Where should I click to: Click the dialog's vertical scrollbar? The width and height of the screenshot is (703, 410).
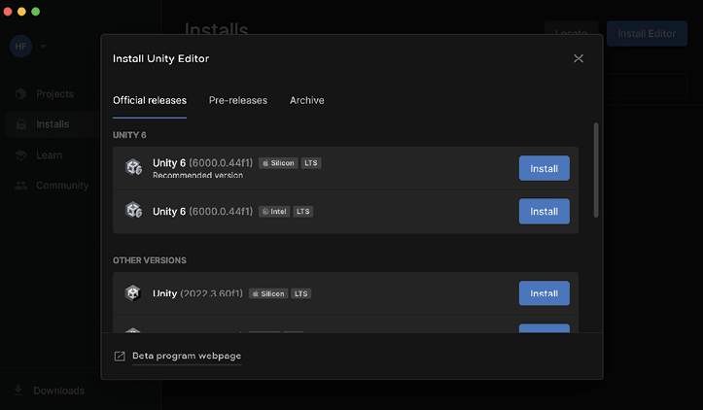click(x=596, y=170)
